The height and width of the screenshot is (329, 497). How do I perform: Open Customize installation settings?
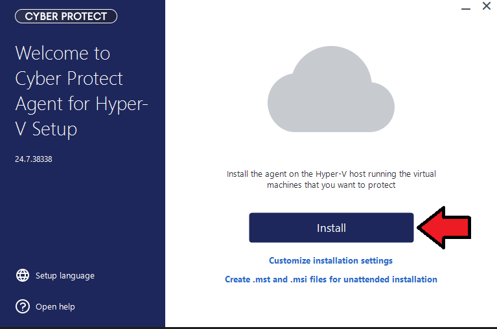coord(330,260)
